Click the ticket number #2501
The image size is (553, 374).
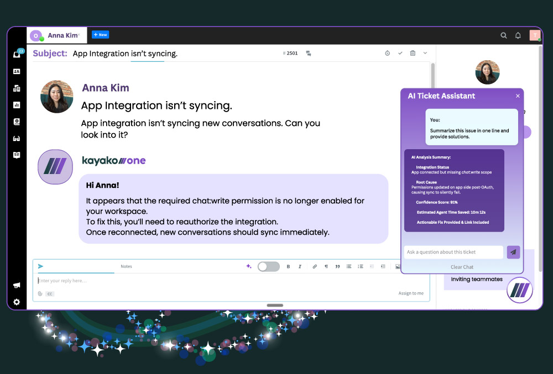290,53
